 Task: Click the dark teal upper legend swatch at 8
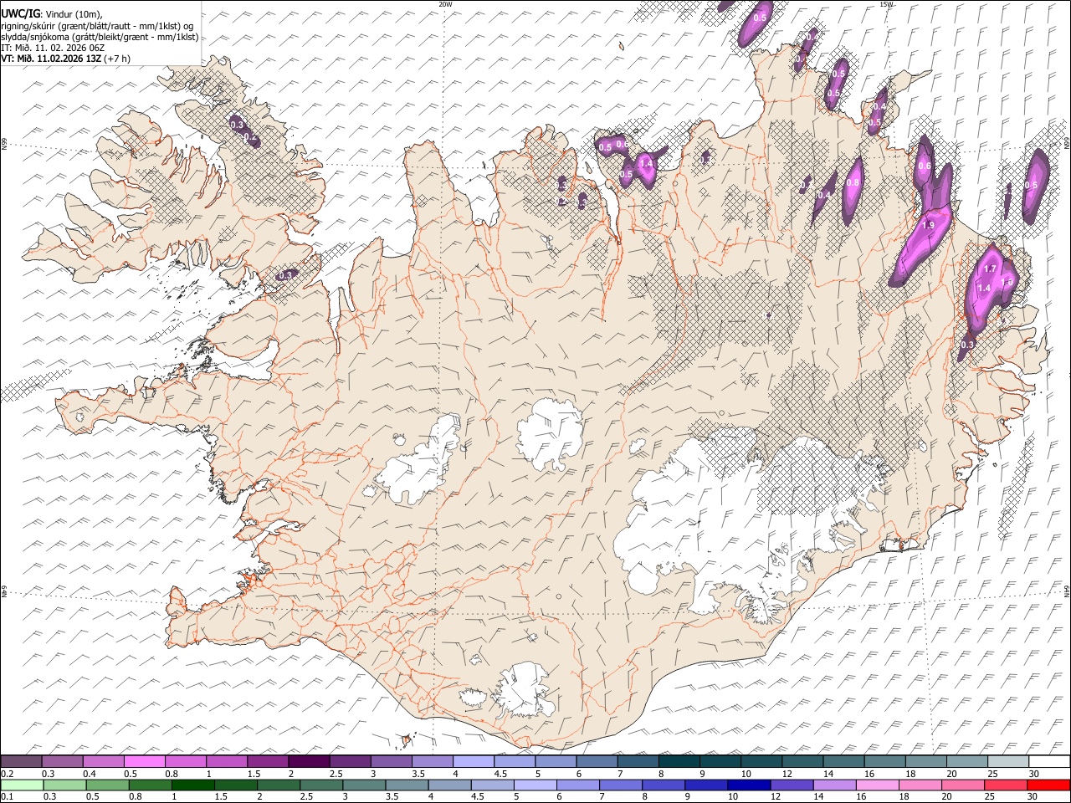tap(678, 762)
